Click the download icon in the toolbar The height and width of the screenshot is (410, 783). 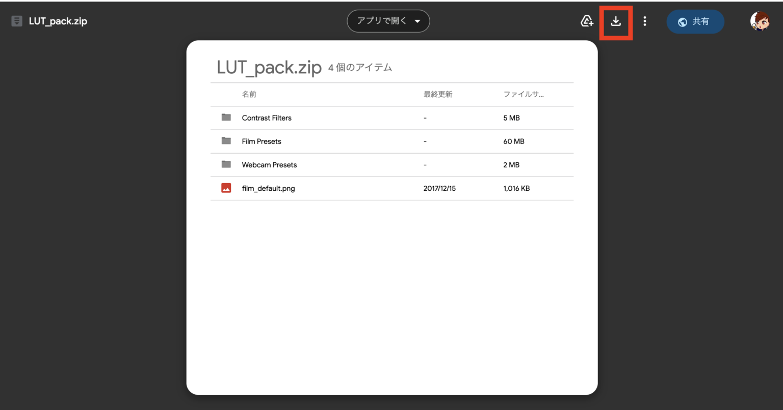click(616, 21)
